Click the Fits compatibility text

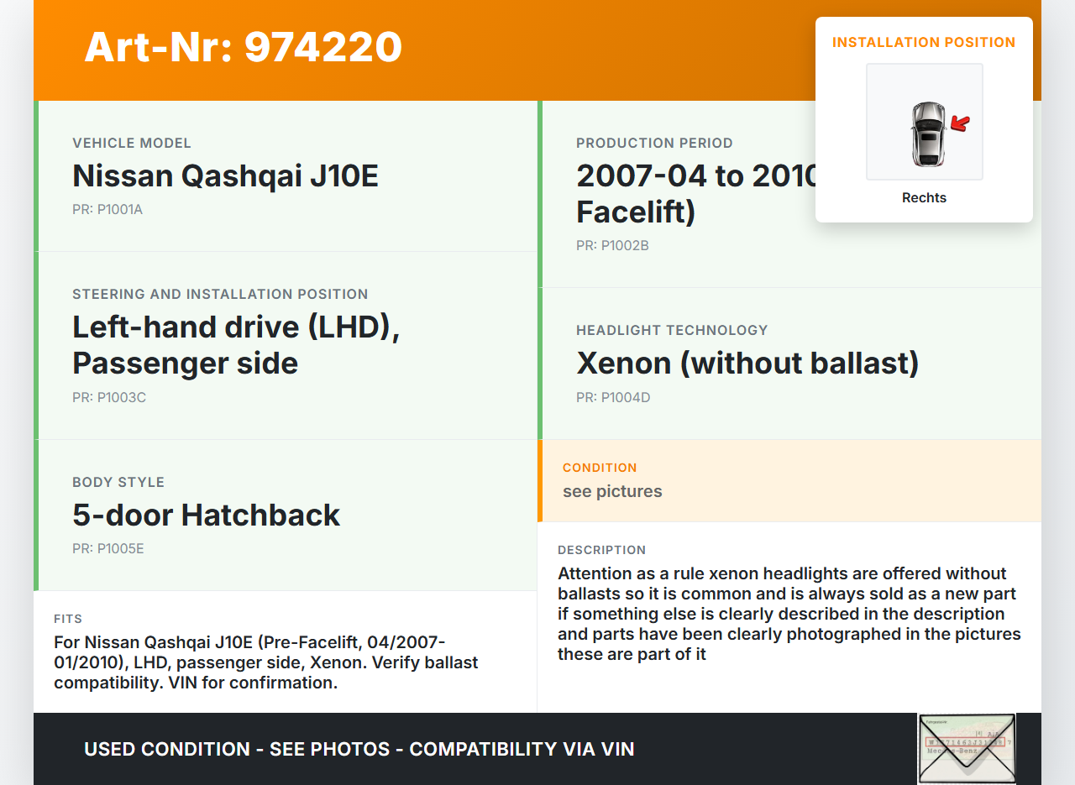[x=265, y=662]
